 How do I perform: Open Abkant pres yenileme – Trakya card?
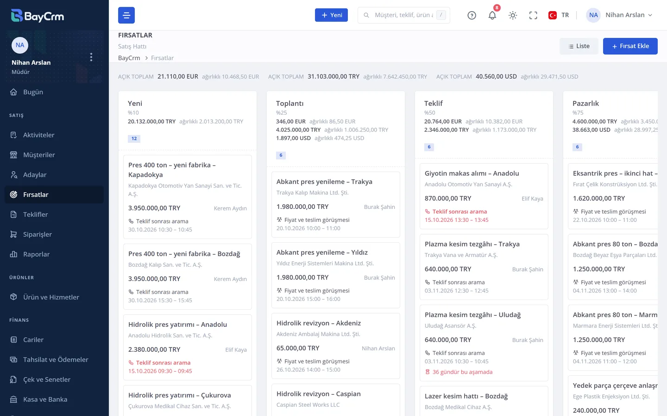336,205
